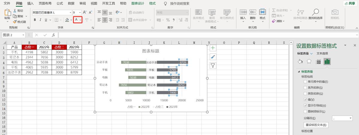Open the Effects pentagon pane icon
The width and height of the screenshot is (359, 135).
[x=309, y=62]
